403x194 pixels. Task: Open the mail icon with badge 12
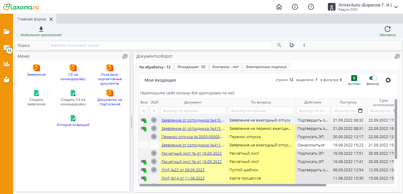(x=7, y=48)
